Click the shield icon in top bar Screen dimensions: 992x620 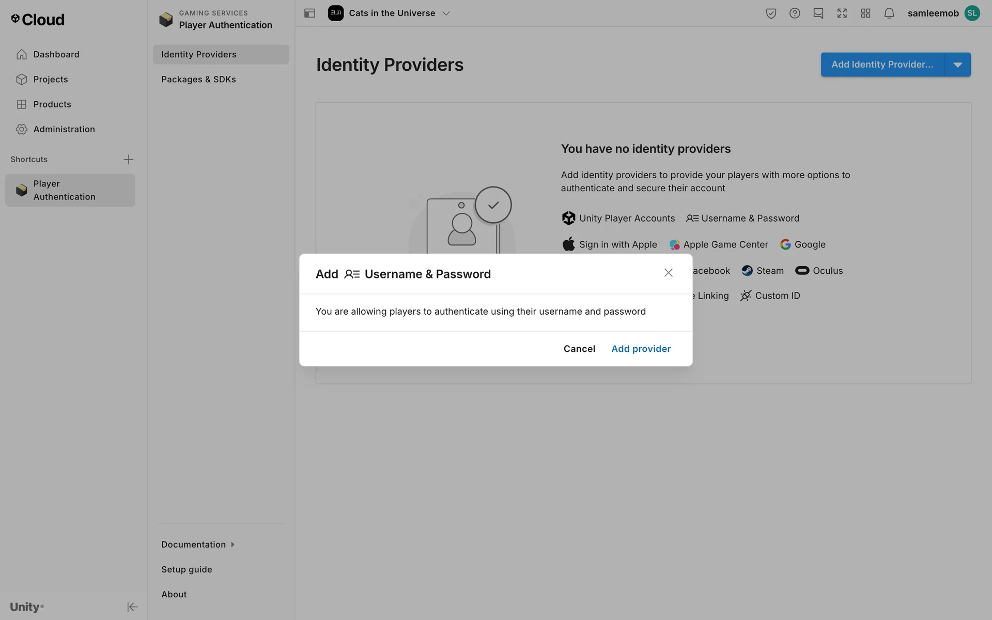click(771, 13)
